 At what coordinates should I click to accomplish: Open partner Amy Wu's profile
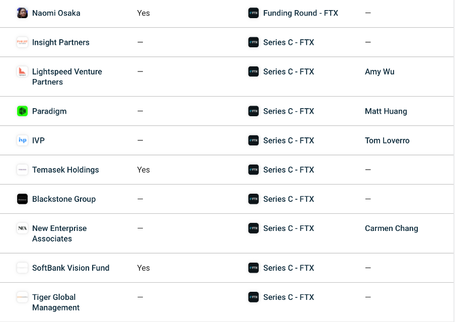pyautogui.click(x=380, y=71)
